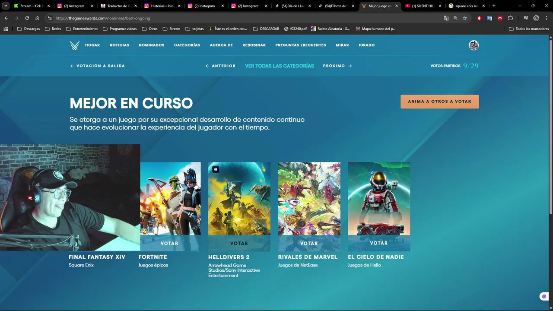Open the tab search dropdown arrow
The height and width of the screenshot is (311, 553).
pos(6,6)
